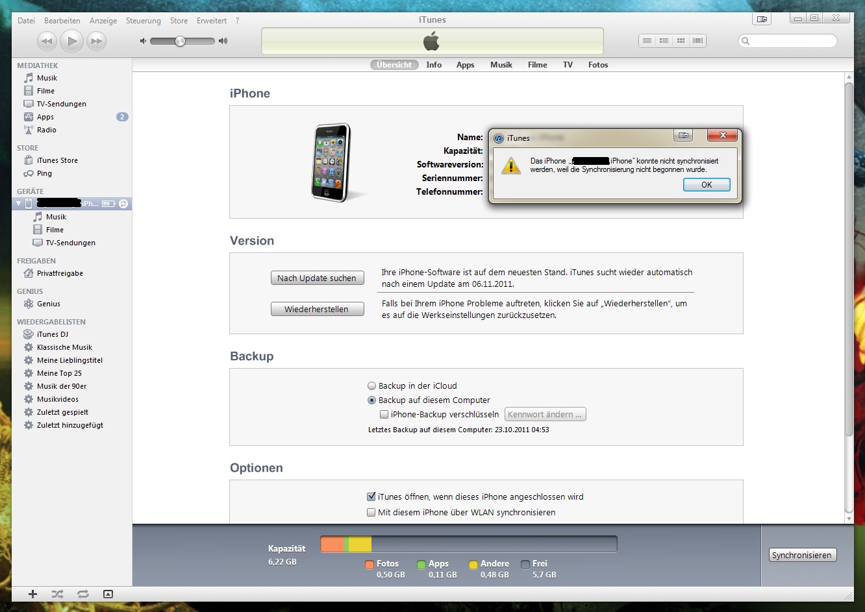The height and width of the screenshot is (612, 865).
Task: Switch to the Übersicht tab
Action: [394, 65]
